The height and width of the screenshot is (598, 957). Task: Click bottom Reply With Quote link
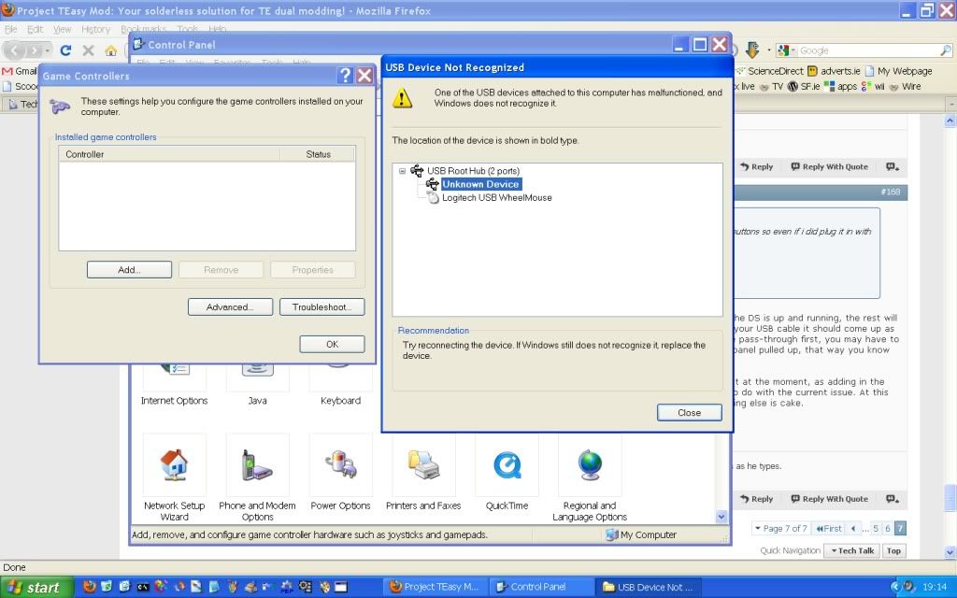[x=829, y=499]
